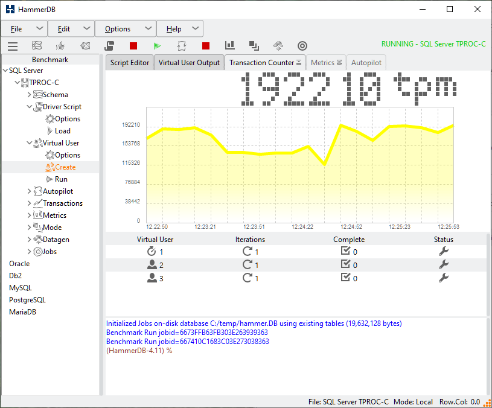This screenshot has height=408, width=492.
Task: Click the green Run play icon
Action: tap(157, 46)
